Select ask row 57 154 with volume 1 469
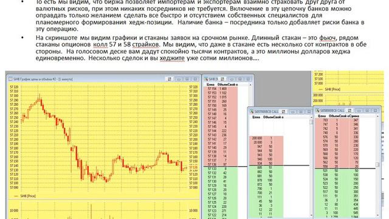This screenshot has height=219, width=389. 221,89
